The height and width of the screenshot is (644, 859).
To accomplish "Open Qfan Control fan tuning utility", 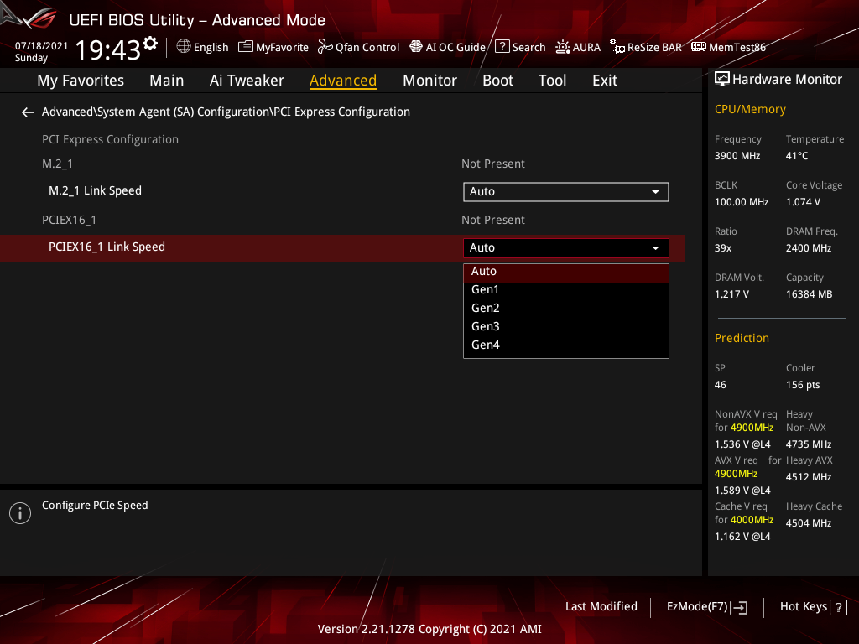I will pyautogui.click(x=358, y=47).
